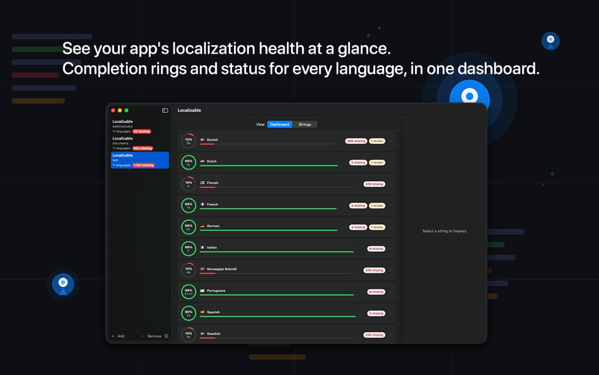Click Dutch 1 review badge
Viewport: 599px width, 375px height.
(377, 163)
